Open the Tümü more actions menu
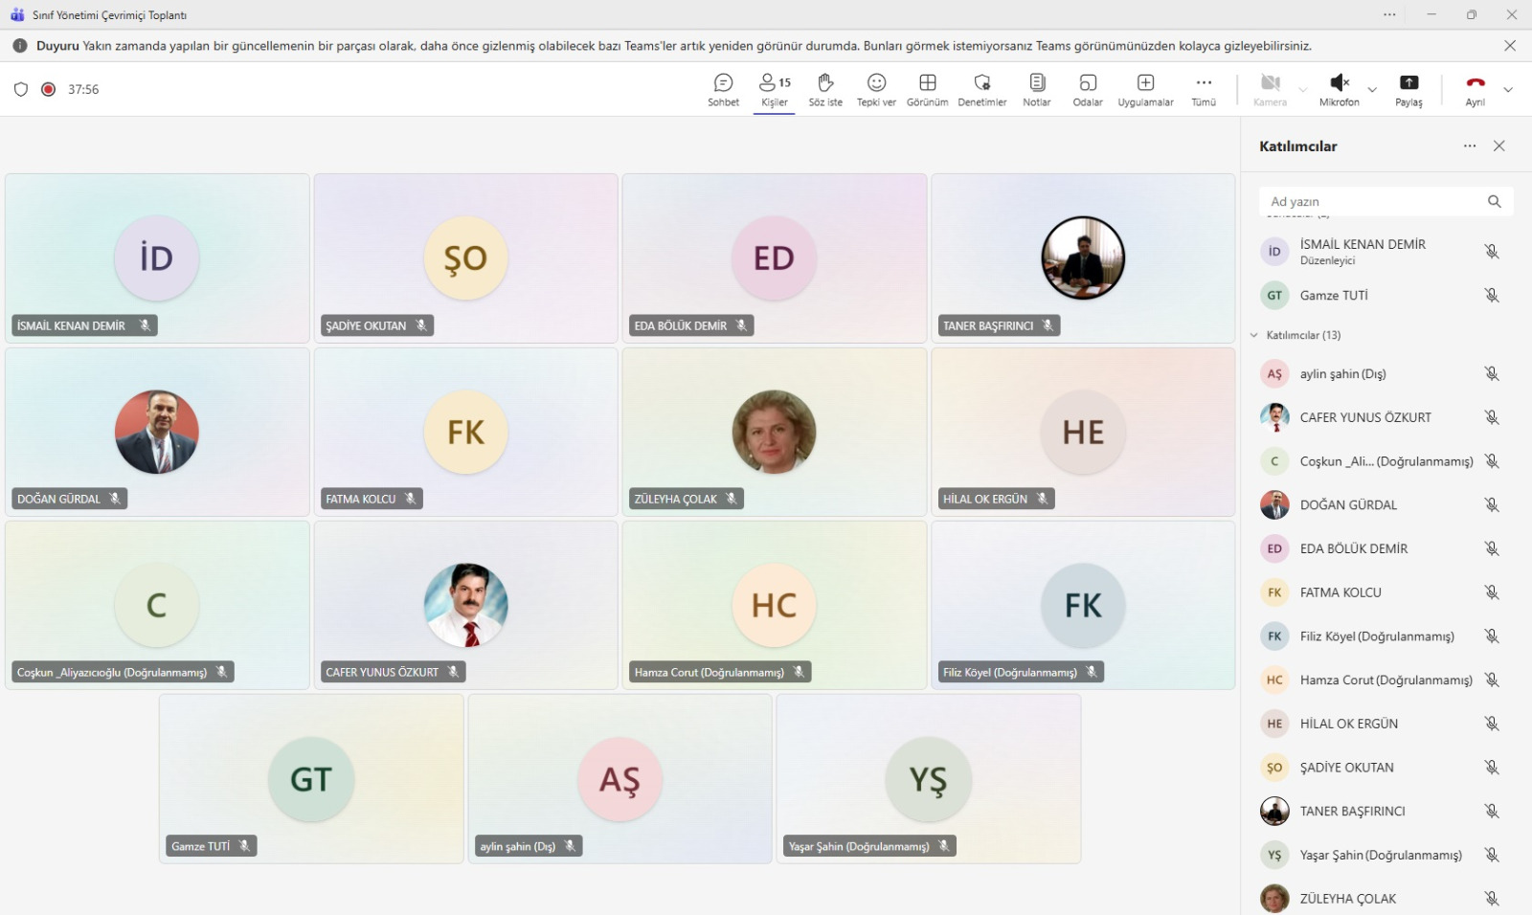 (1204, 89)
